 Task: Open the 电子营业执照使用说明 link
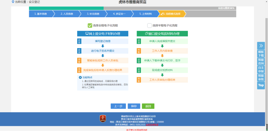click(x=137, y=130)
